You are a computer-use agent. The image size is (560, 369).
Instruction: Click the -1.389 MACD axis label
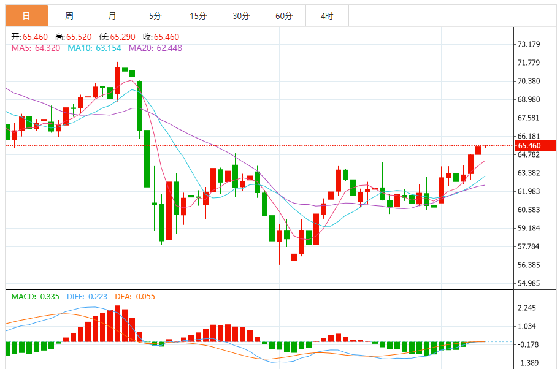528,363
